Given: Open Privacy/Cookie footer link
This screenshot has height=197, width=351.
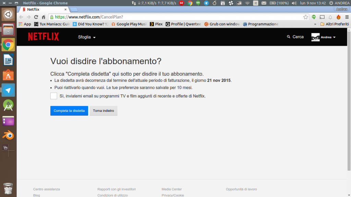Looking at the screenshot, I should (x=173, y=195).
